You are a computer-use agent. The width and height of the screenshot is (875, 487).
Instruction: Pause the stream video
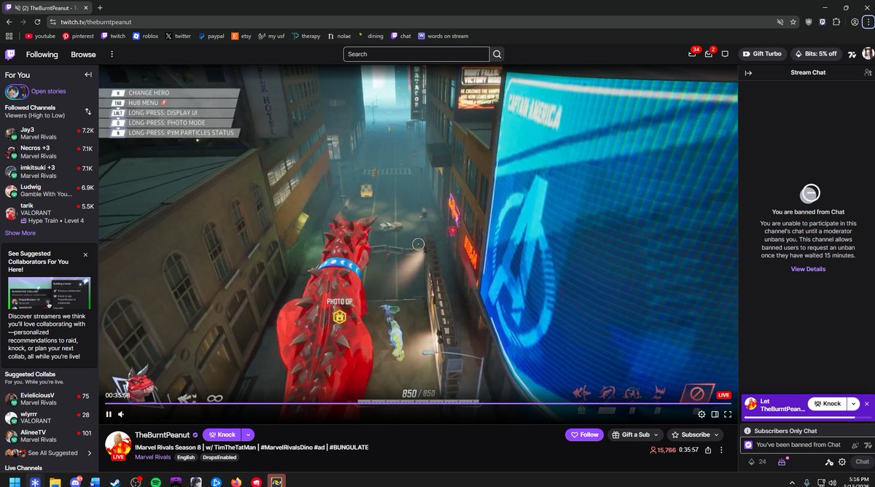(x=109, y=414)
